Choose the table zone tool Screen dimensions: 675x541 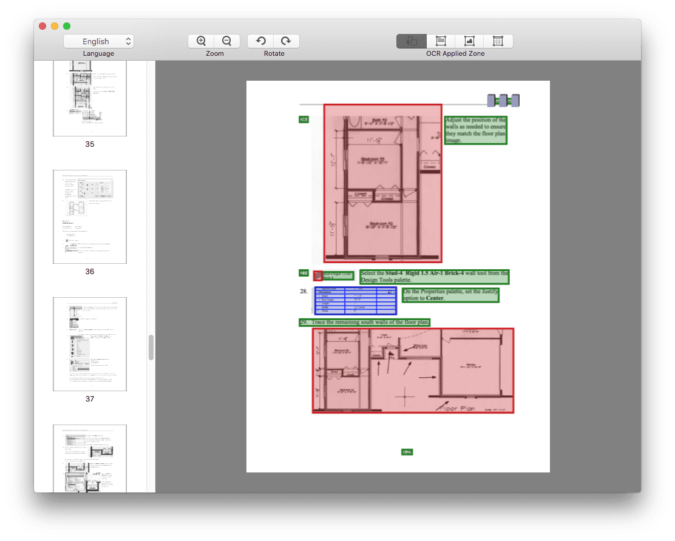pos(498,41)
